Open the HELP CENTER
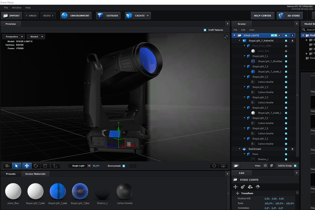 (x=262, y=16)
